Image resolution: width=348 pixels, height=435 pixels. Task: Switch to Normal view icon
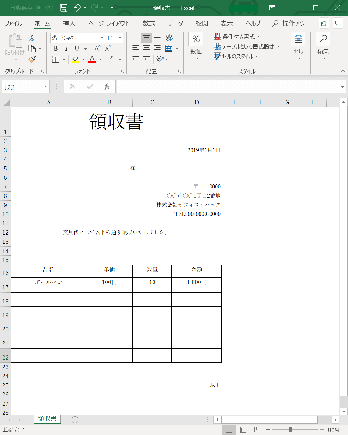[229, 430]
